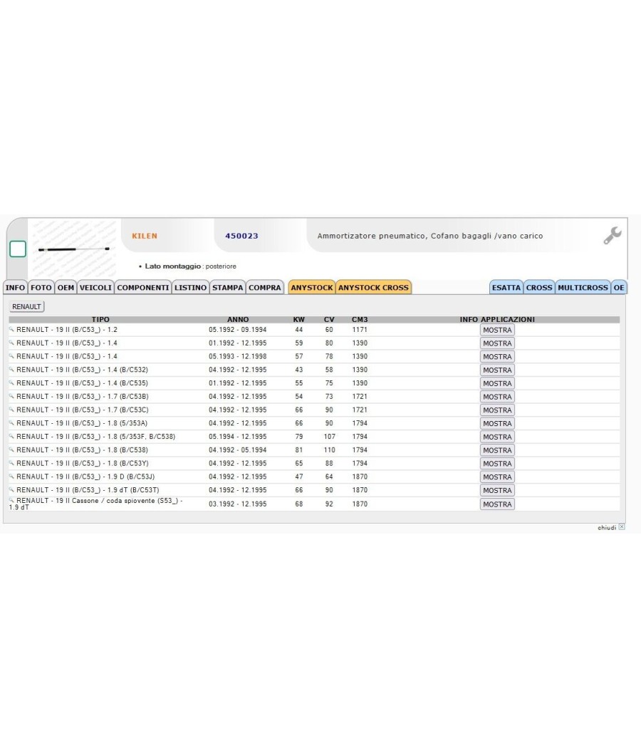
Task: Click article number 450023
Action: click(242, 236)
